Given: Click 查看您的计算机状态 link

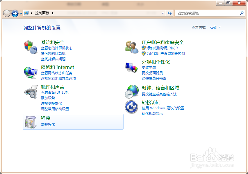Looking at the screenshot, I should (57, 48).
